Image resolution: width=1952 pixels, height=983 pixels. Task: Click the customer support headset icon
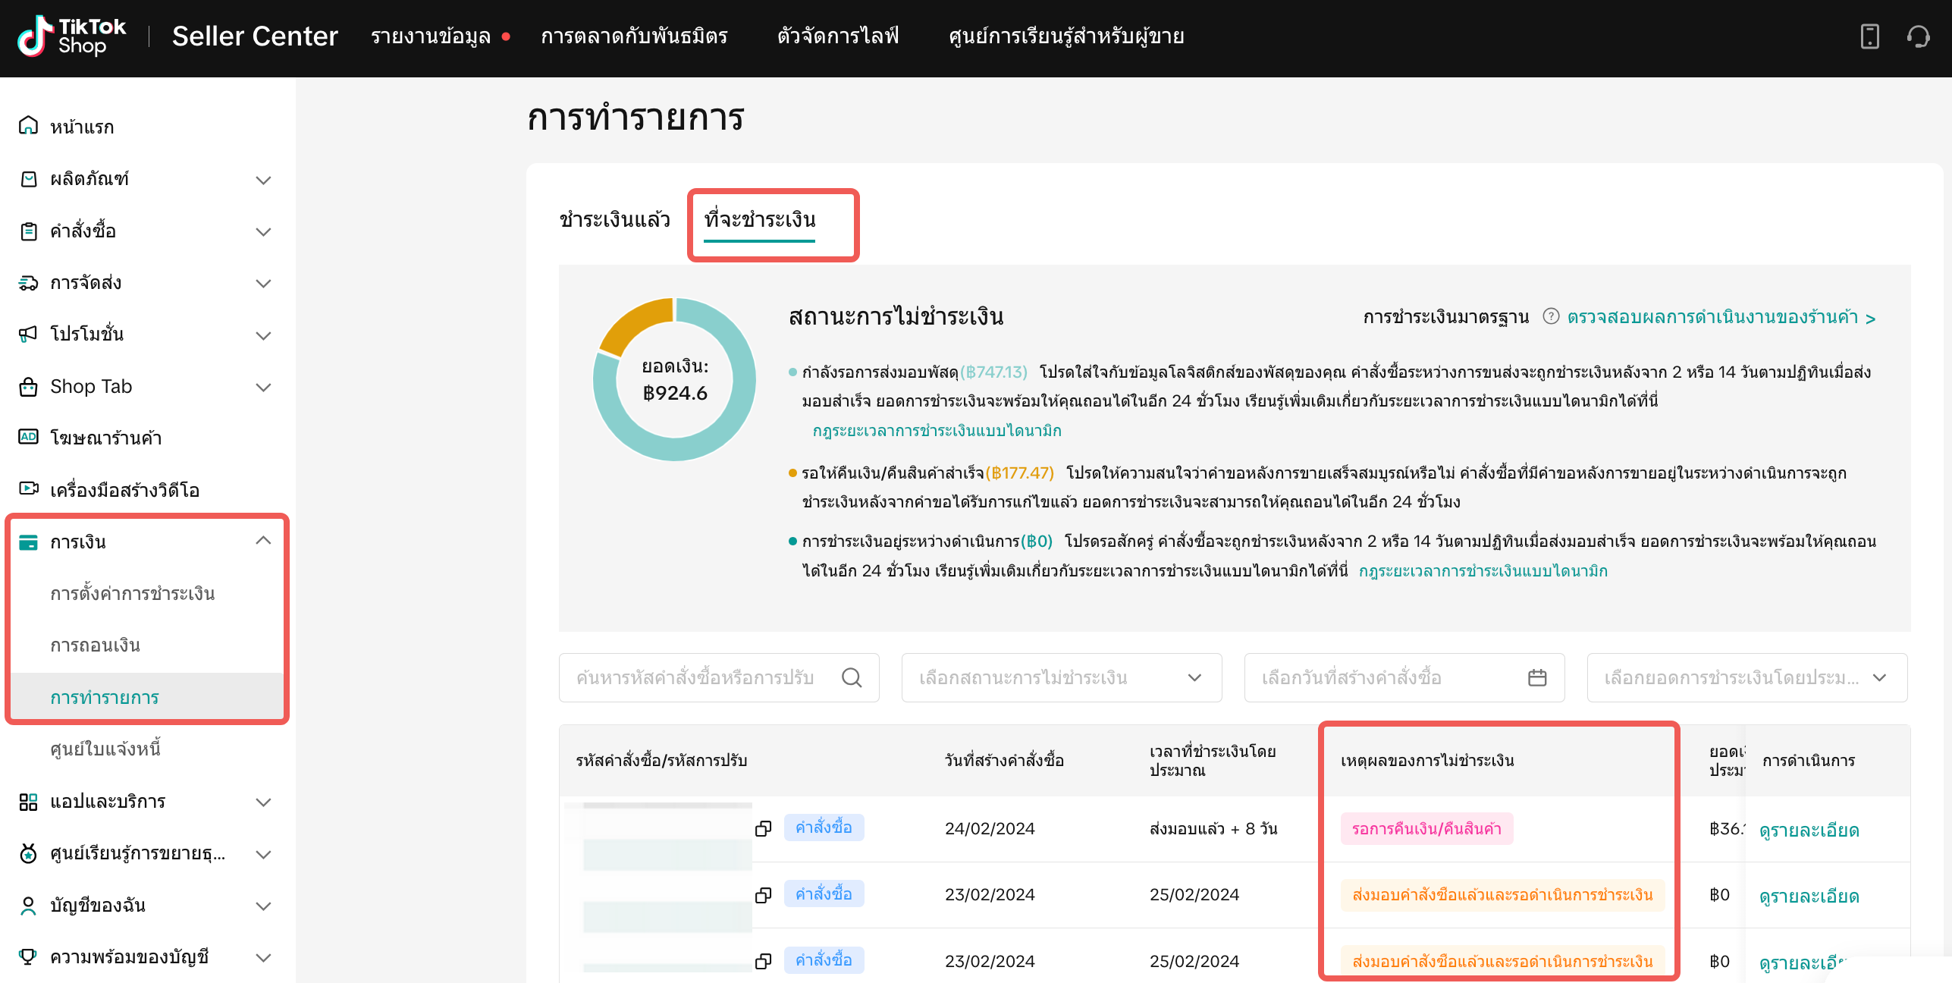click(1918, 36)
